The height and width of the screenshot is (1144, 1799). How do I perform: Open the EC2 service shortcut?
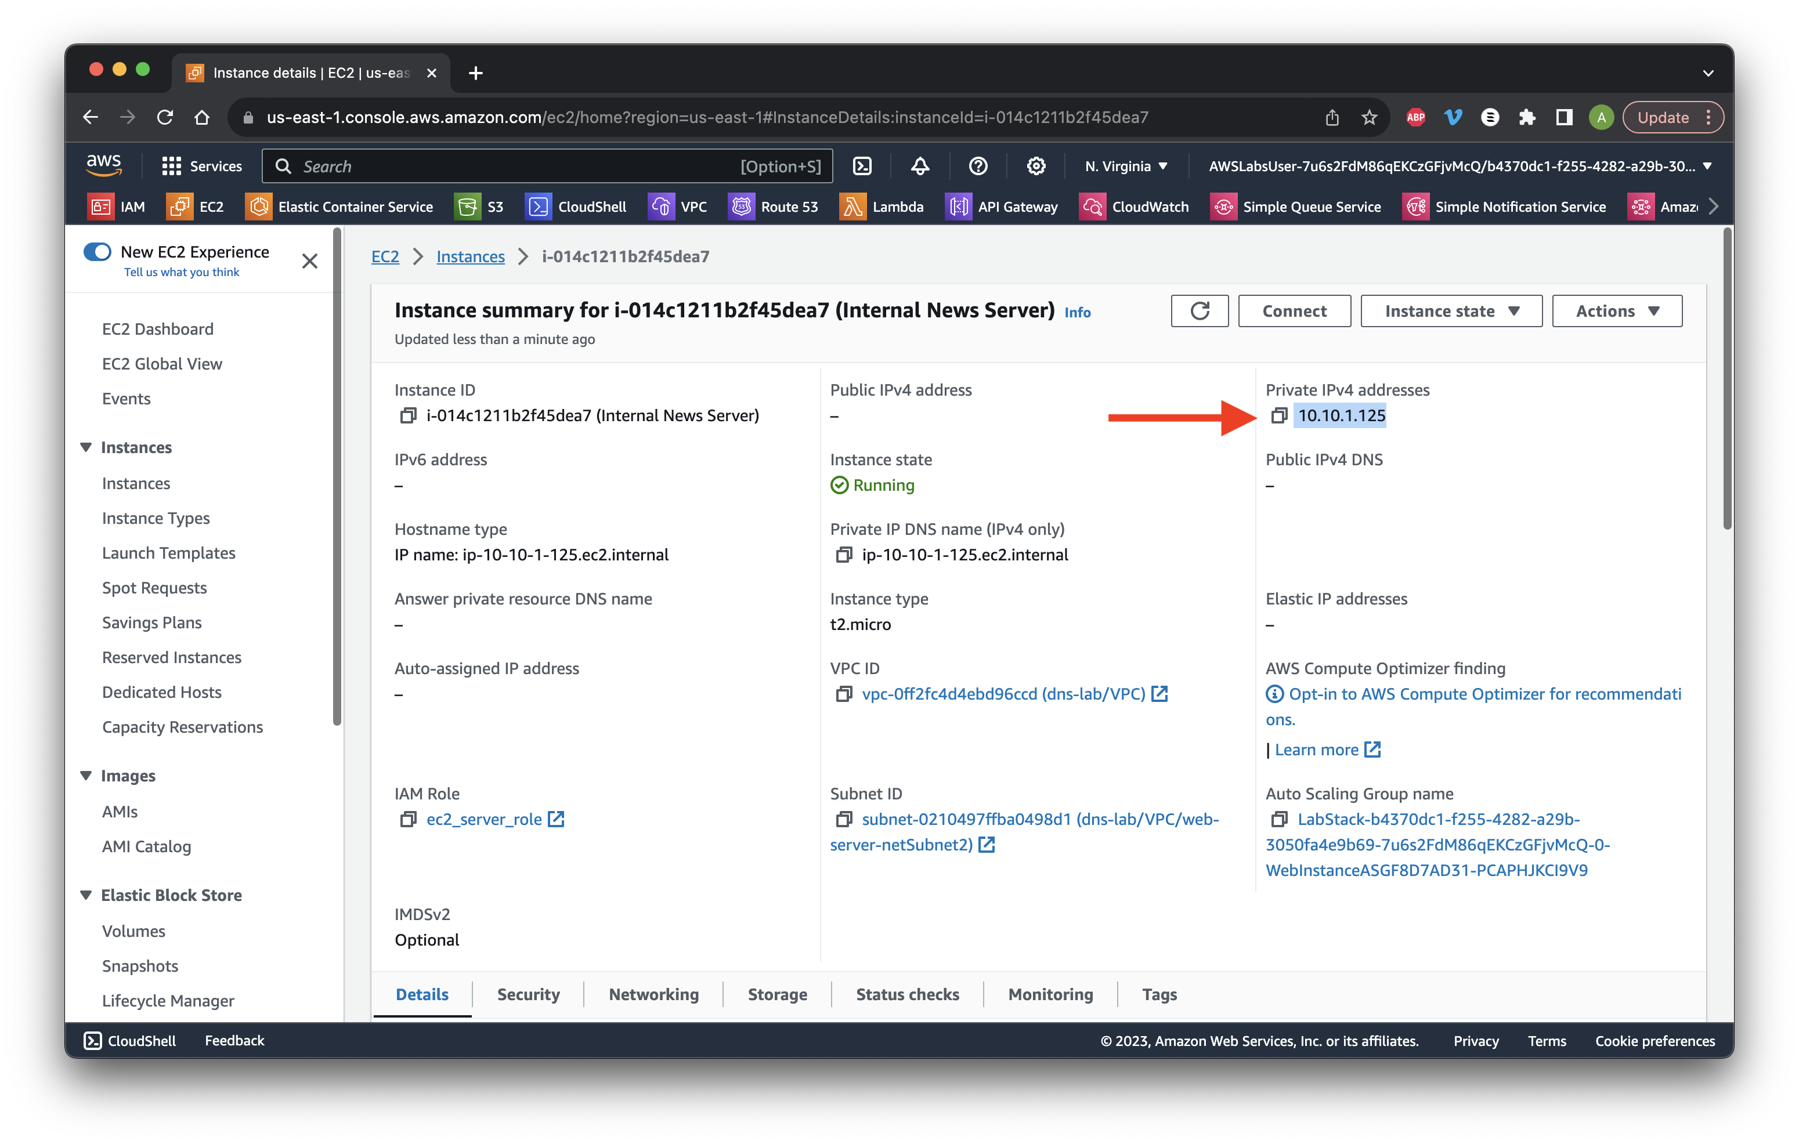click(195, 207)
